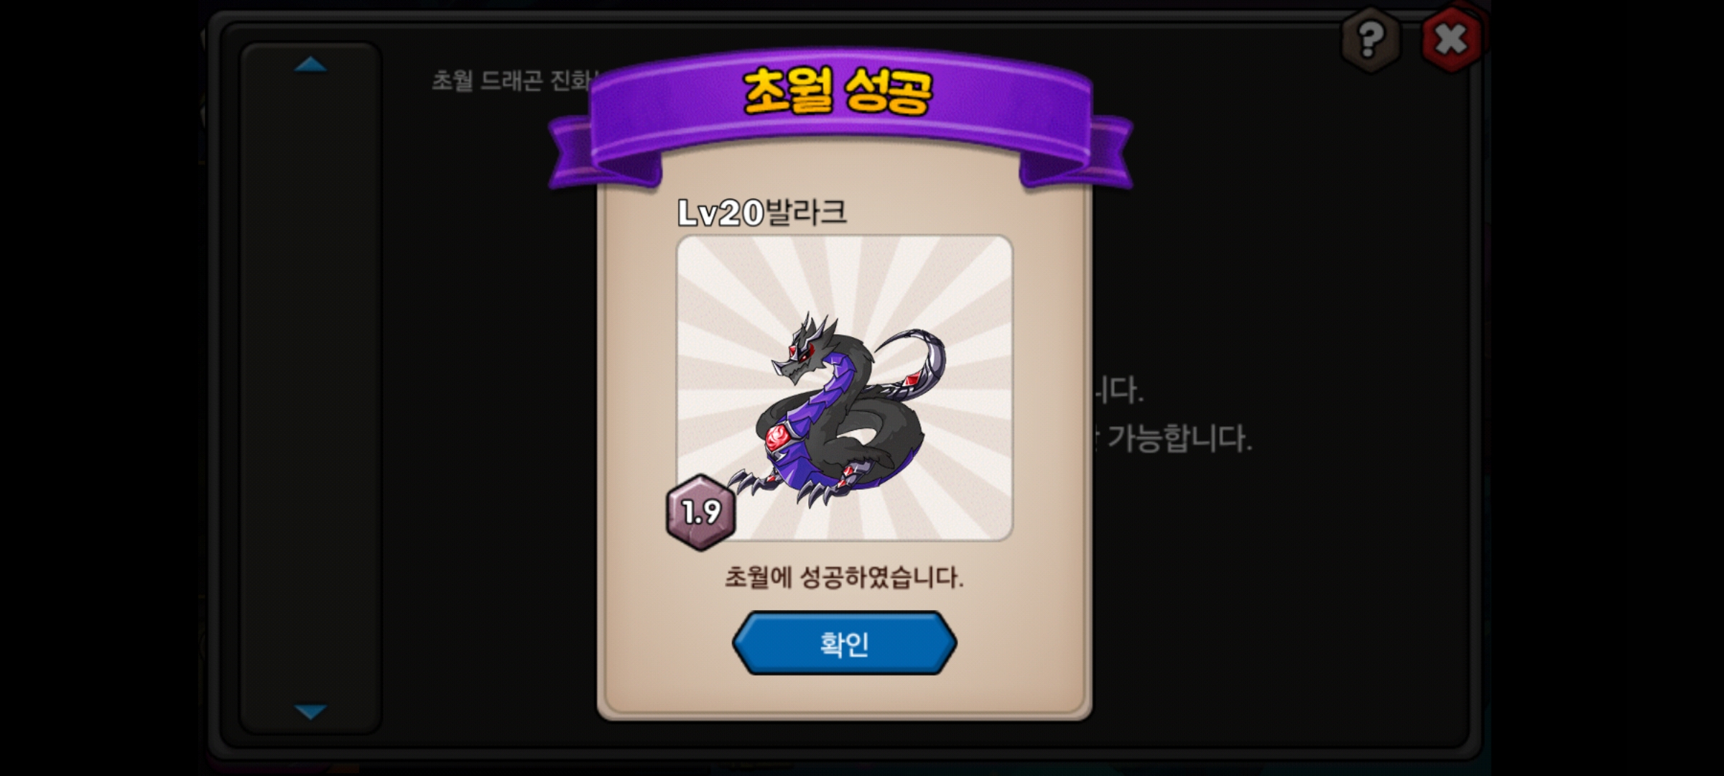The width and height of the screenshot is (1724, 776).
Task: Tap the 초월에 성공하였습니다 message text
Action: (844, 577)
